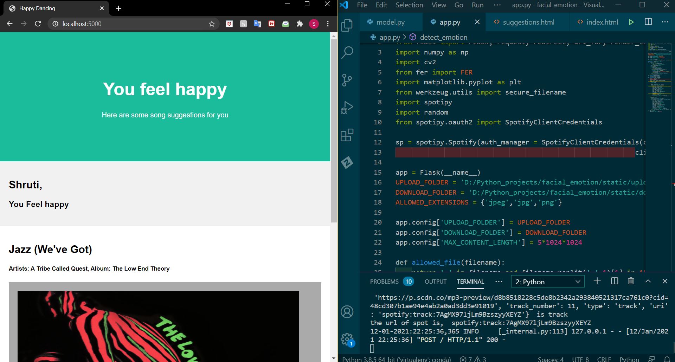Open the Go menu in VS Code
This screenshot has width=675, height=362.
[x=459, y=5]
